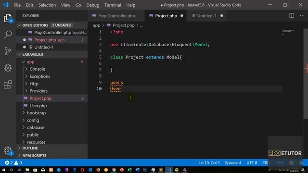308x173 pixels.
Task: Click unsaved dot on Project.php tab
Action: (x=182, y=16)
